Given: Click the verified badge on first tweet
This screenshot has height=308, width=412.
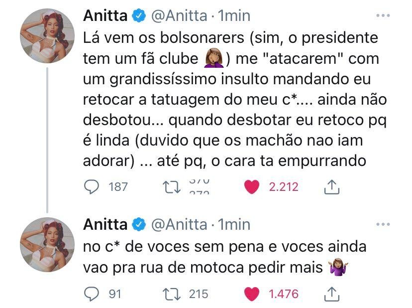Looking at the screenshot, I should [x=139, y=16].
